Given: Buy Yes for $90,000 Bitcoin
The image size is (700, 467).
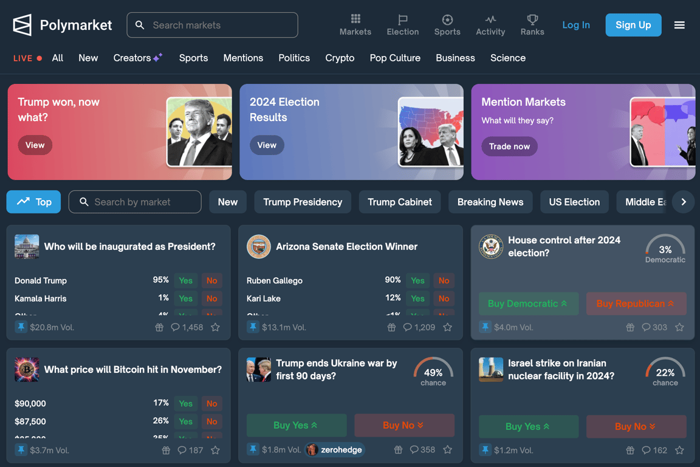Looking at the screenshot, I should [186, 404].
